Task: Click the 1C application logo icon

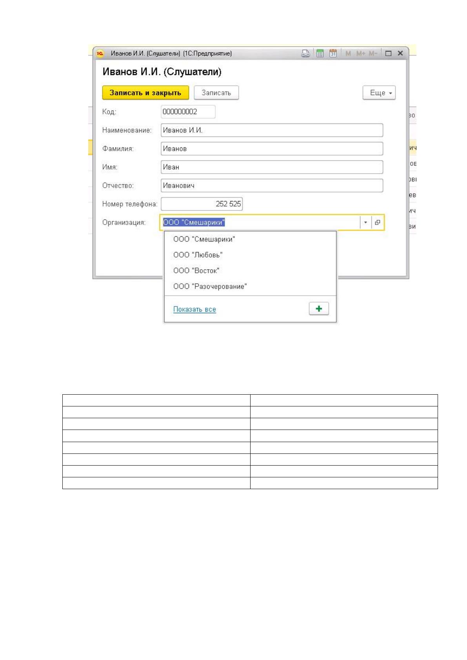Action: [100, 53]
